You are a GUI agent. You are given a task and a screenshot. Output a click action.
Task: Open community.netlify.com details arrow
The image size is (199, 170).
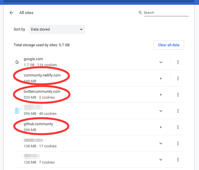[161, 79]
